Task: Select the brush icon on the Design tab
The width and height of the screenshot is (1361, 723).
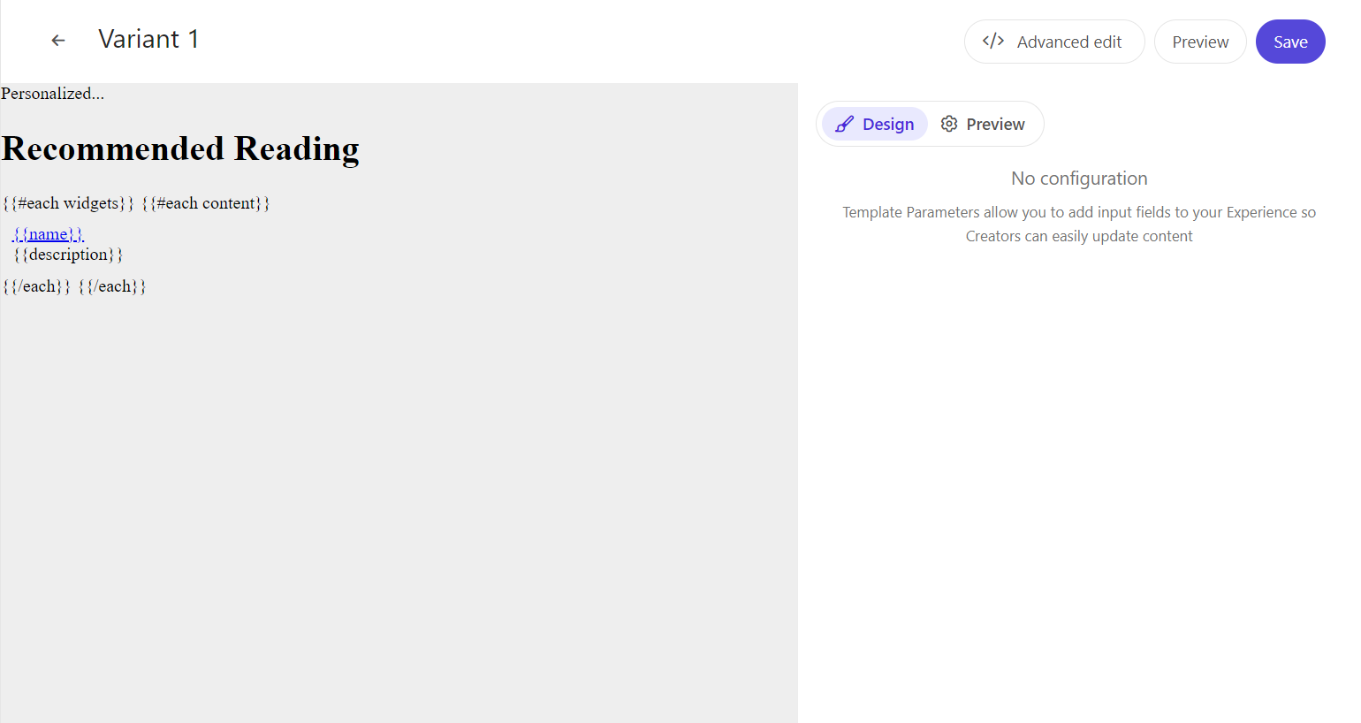Action: point(845,124)
